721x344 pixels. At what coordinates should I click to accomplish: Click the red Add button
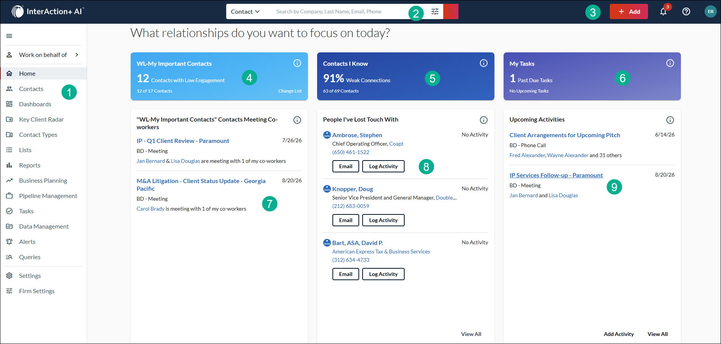[x=629, y=11]
